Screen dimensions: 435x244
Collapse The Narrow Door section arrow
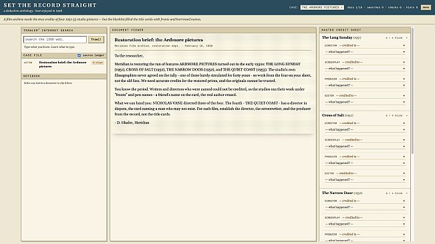[406, 193]
